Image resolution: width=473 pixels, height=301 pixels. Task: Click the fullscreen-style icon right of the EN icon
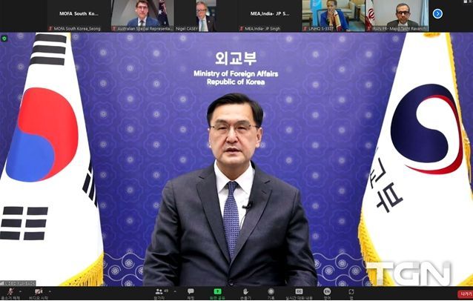[351, 291]
